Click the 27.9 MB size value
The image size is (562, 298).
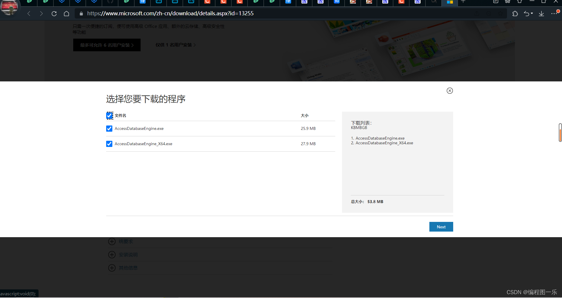click(x=308, y=144)
